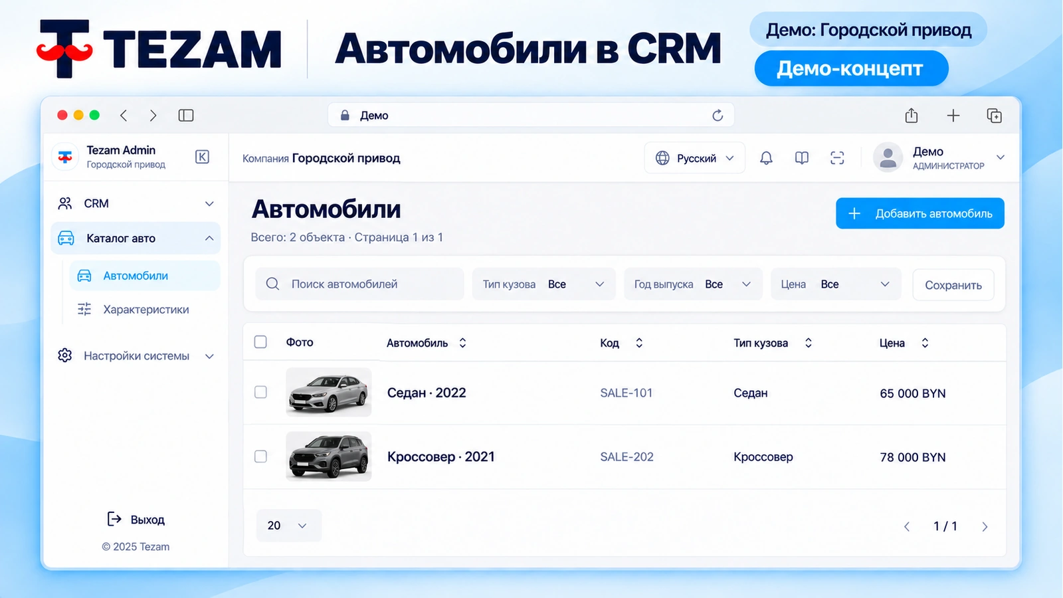Screen dimensions: 1063x598
Task: Check the select-all checkbox in the table header
Action: 260,342
